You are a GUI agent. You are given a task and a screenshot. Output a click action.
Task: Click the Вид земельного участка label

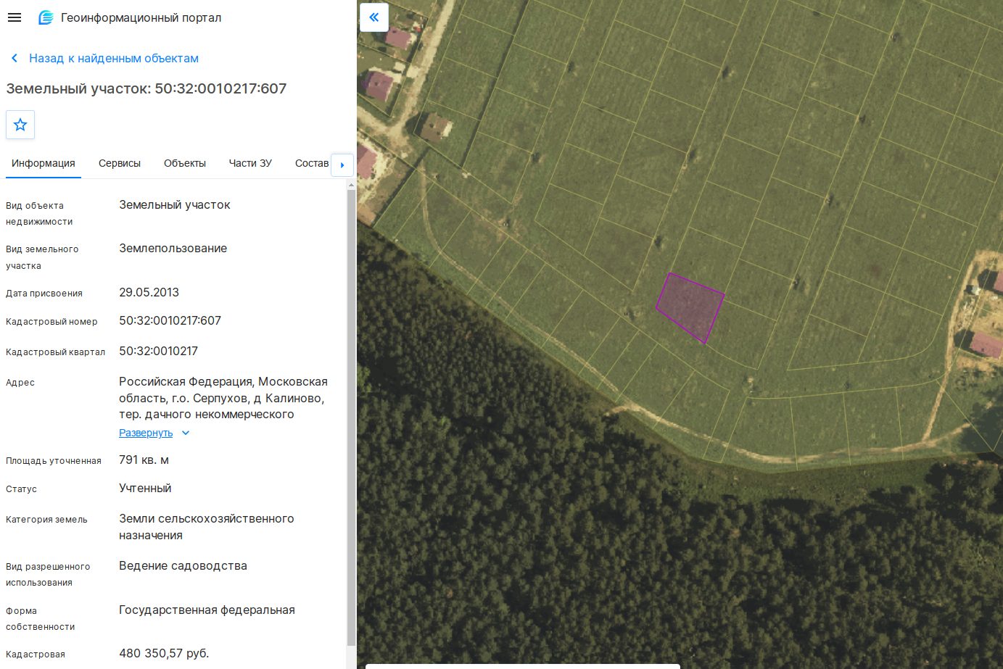(42, 257)
